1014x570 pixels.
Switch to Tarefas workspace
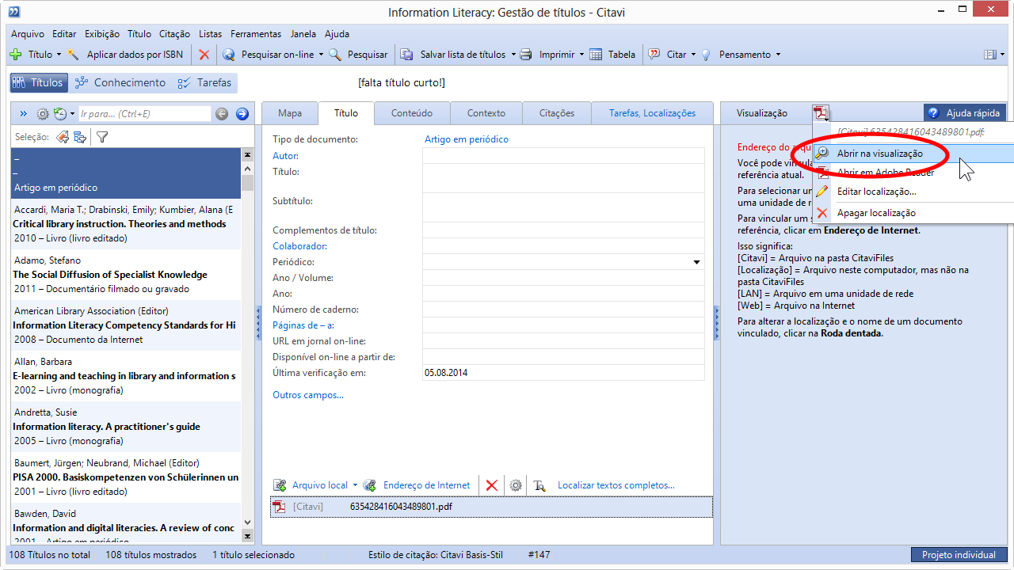204,82
